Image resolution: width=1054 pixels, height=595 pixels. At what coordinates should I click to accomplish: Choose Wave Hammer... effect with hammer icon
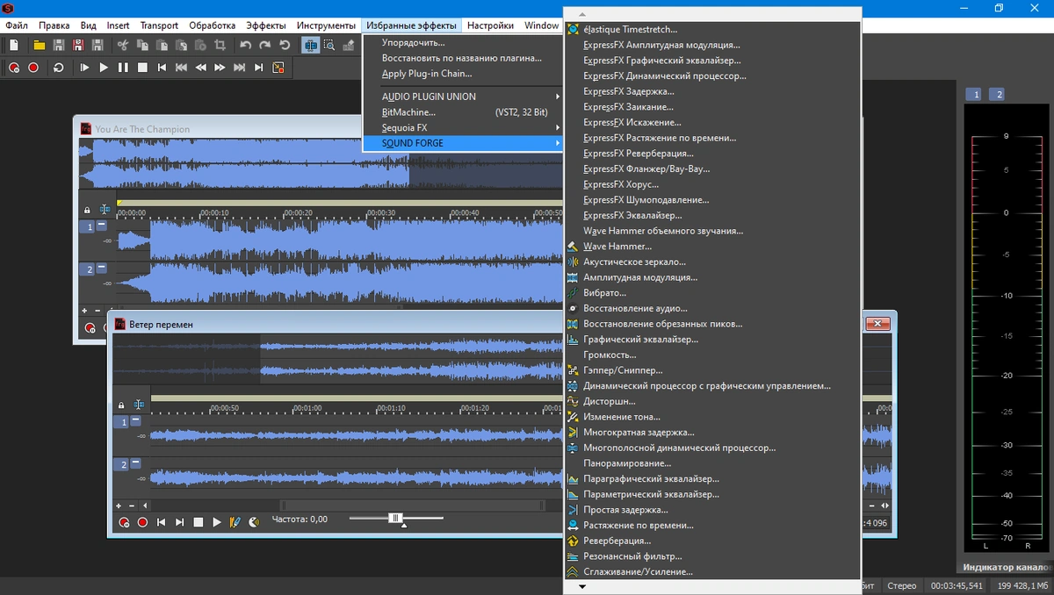coord(713,247)
